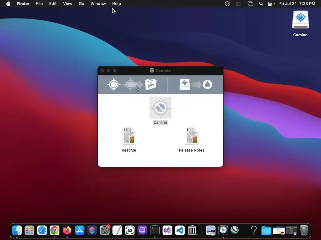321x240 pixels.
Task: Select the Camino disk volume on desktop
Action: [x=300, y=20]
